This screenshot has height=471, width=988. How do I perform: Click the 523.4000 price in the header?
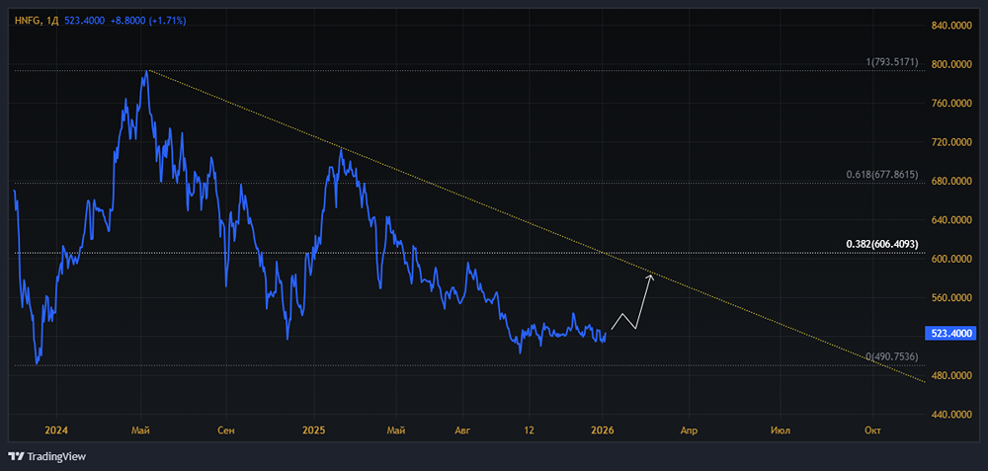(84, 21)
